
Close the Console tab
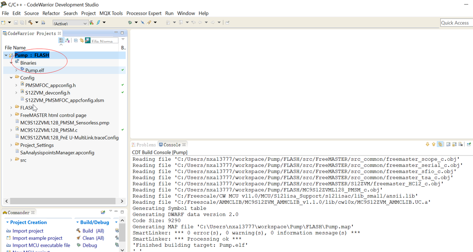pos(184,145)
